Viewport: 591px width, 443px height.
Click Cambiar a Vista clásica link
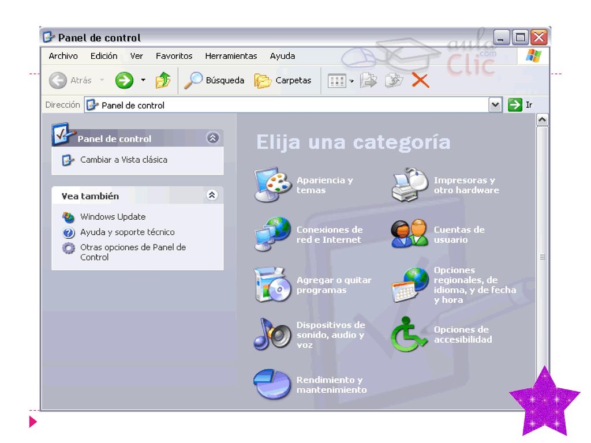124,160
